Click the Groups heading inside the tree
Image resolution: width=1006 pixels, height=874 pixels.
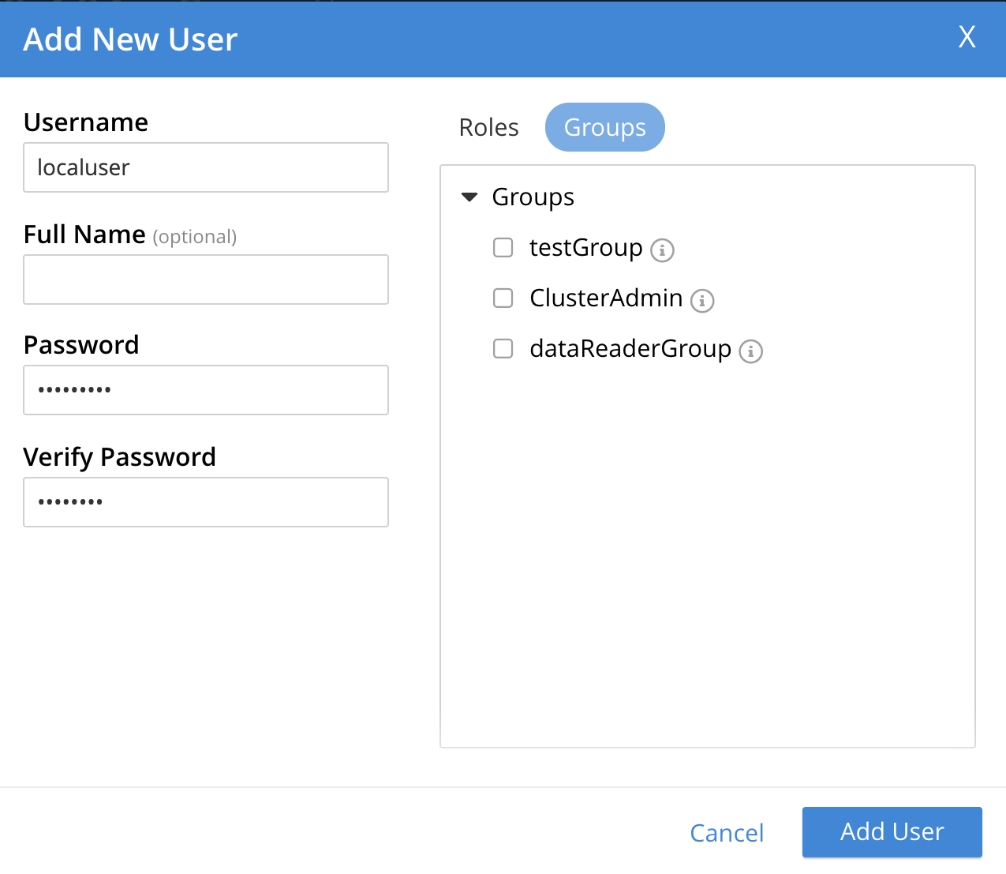[x=533, y=197]
